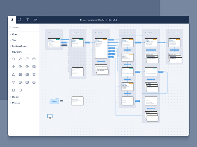Screen dimensions: 197x147
Task: Click the export icon in top bar
Action: pyautogui.click(x=35, y=20)
